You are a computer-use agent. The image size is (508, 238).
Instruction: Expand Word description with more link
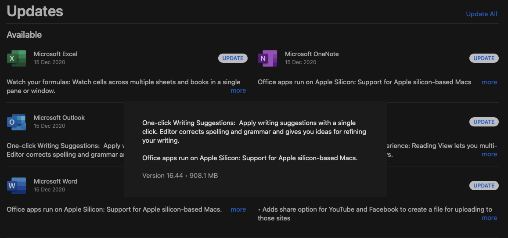238,209
